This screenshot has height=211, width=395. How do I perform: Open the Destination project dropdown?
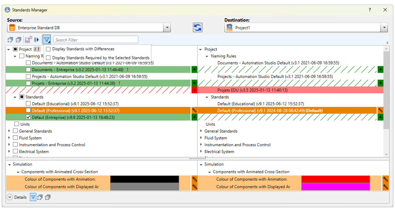[x=384, y=28]
